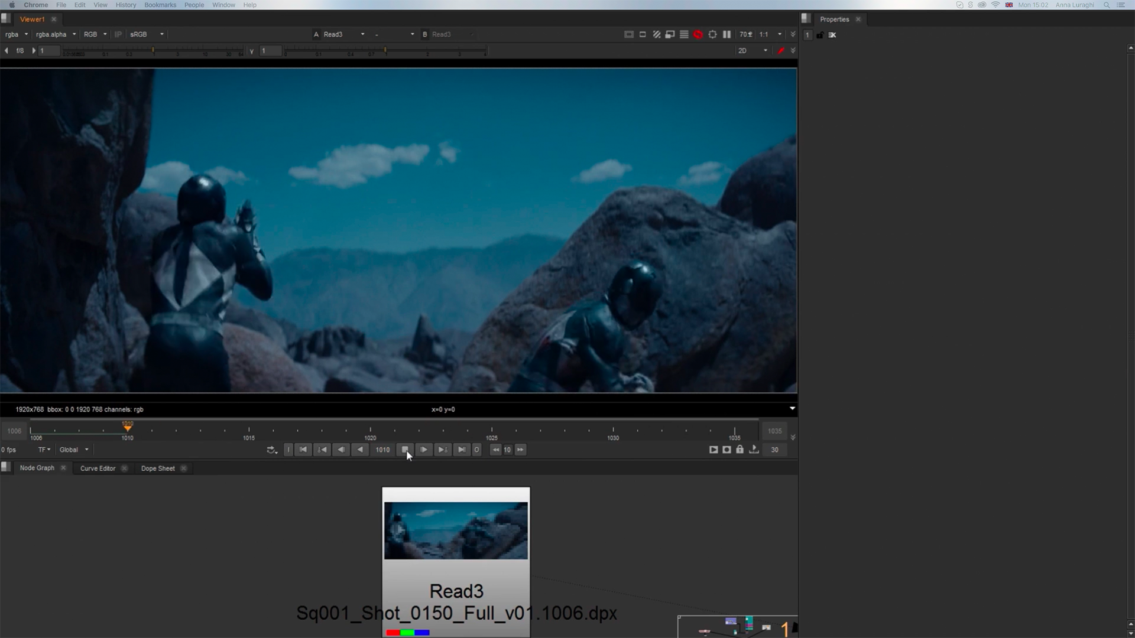Click the red pause renders icon

tap(698, 34)
